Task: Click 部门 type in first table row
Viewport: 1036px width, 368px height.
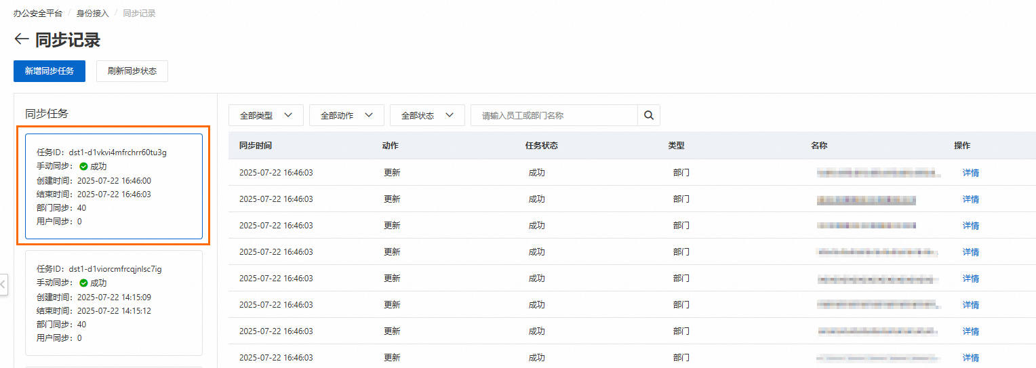Action: pyautogui.click(x=681, y=172)
